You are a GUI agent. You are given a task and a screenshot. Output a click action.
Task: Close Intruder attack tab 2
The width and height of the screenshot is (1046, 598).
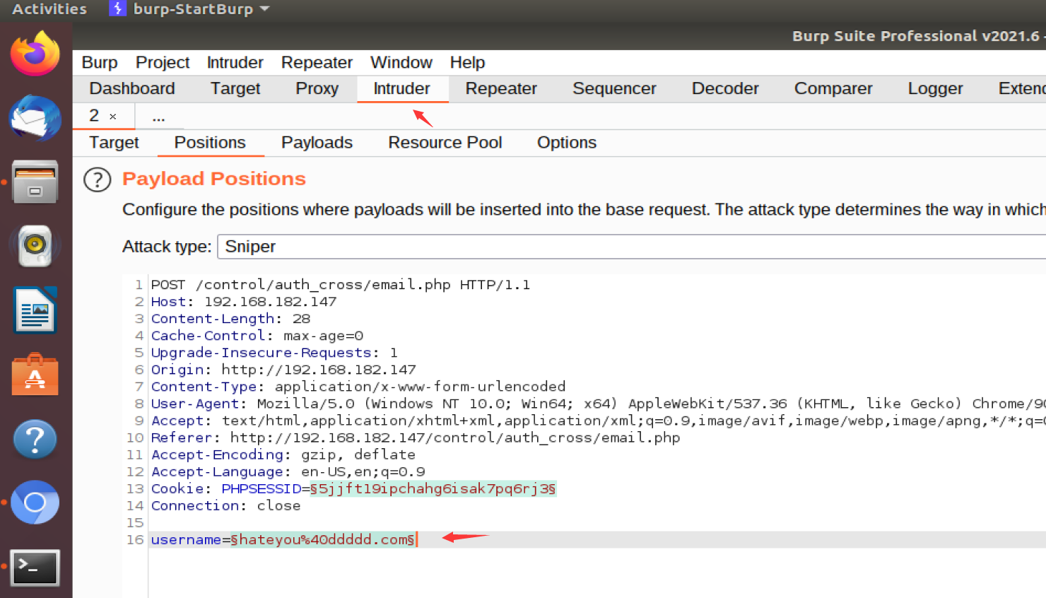[112, 117]
